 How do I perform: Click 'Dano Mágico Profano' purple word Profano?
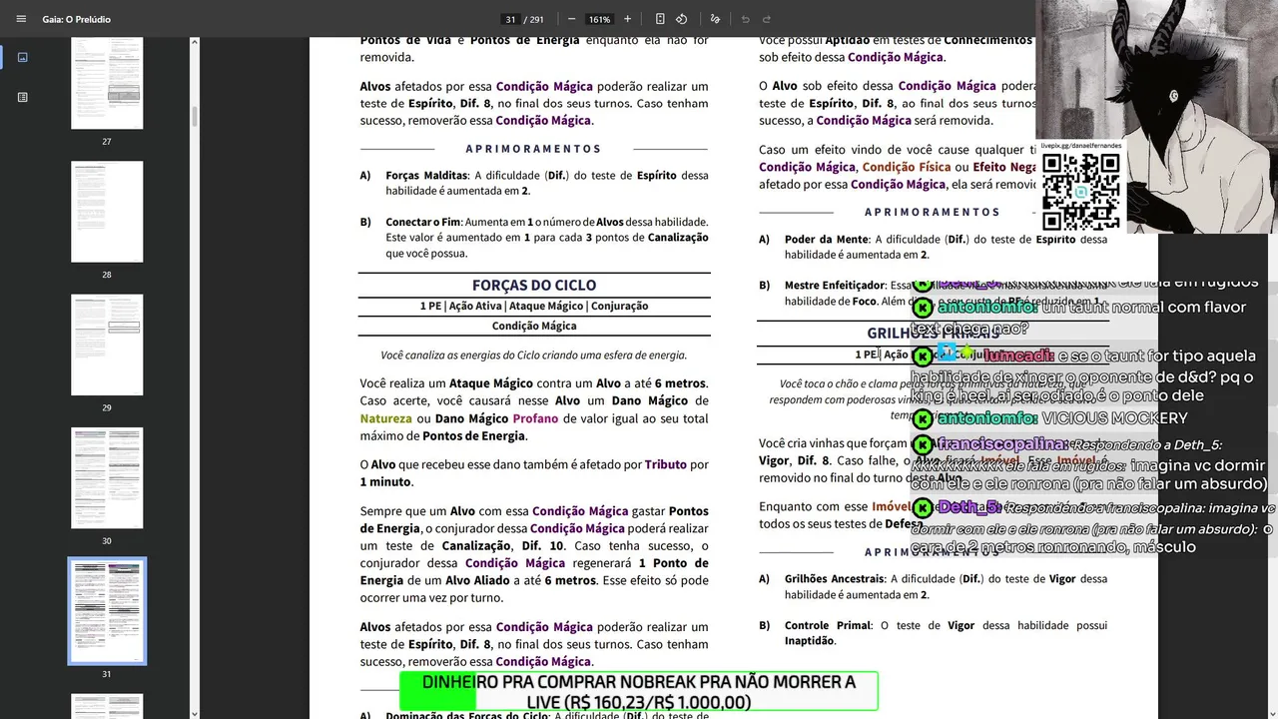click(x=535, y=419)
